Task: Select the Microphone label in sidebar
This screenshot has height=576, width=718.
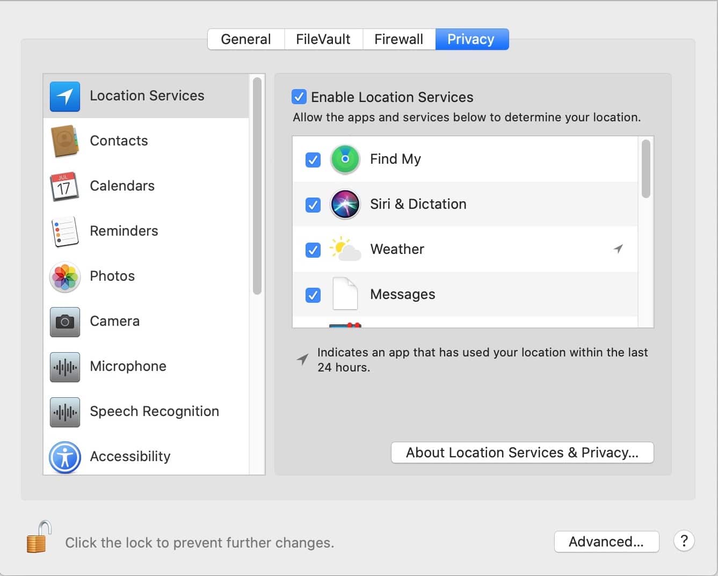Action: click(128, 366)
